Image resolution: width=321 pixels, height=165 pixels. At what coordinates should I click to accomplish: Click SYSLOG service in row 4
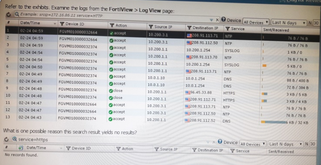232,51
